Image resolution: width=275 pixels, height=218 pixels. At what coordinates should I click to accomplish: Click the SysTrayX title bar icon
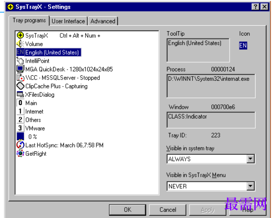click(x=10, y=7)
